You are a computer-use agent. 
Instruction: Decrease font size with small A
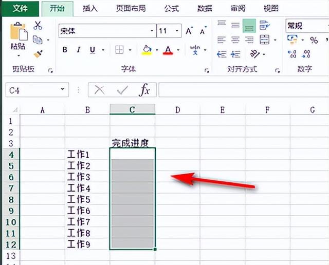pyautogui.click(x=203, y=31)
